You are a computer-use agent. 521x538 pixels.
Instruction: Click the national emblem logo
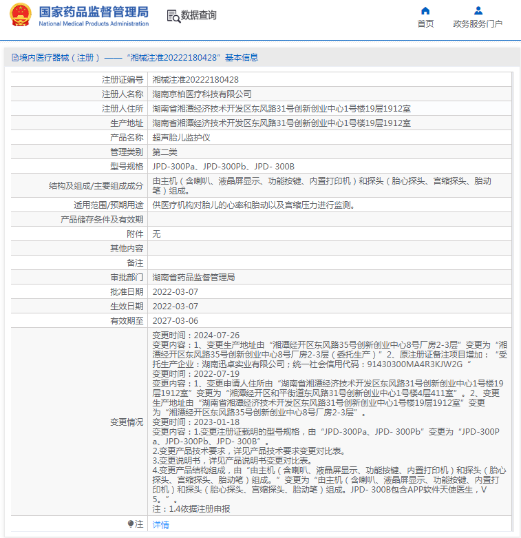point(21,15)
